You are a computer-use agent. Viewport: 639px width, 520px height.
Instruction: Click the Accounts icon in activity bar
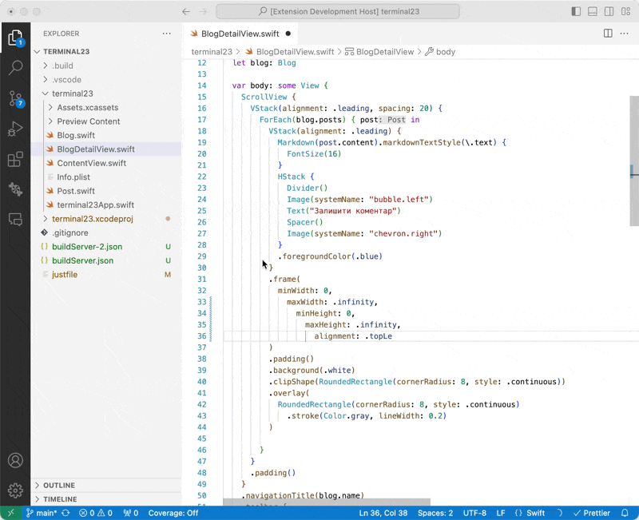15,461
